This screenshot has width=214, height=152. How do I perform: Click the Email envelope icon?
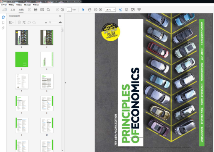pyautogui.click(x=42, y=10)
